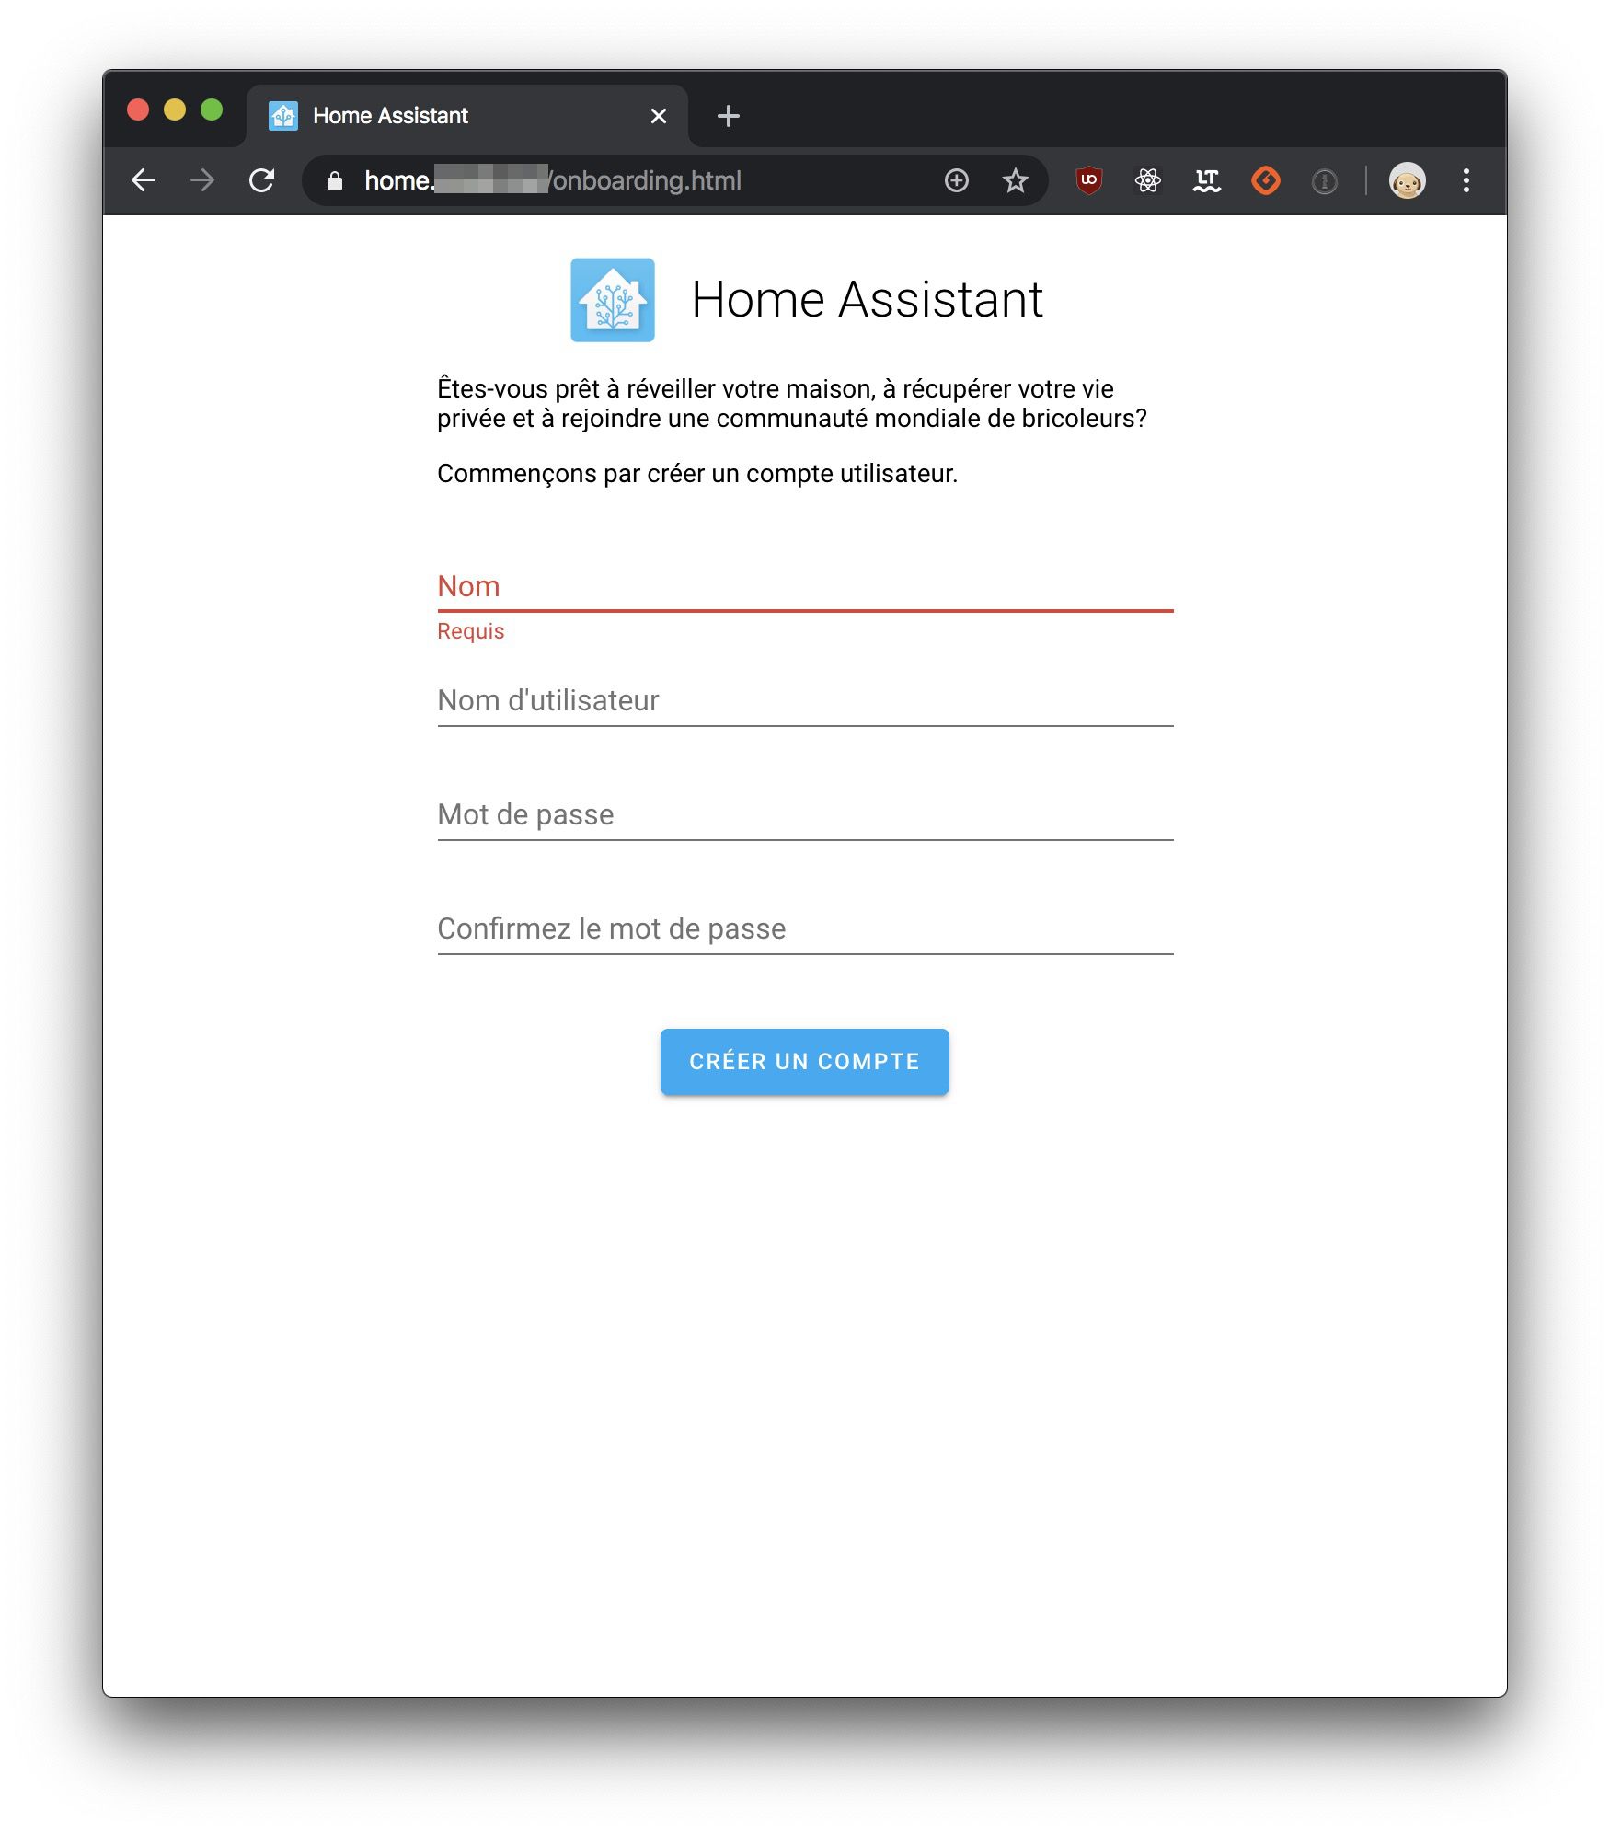
Task: Reload the onboarding page
Action: click(262, 180)
